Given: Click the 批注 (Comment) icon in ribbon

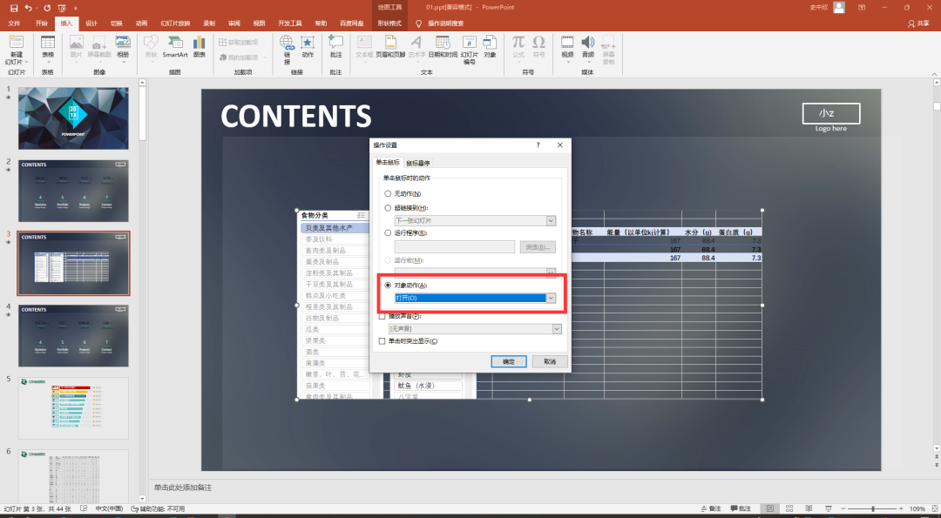Looking at the screenshot, I should point(335,46).
